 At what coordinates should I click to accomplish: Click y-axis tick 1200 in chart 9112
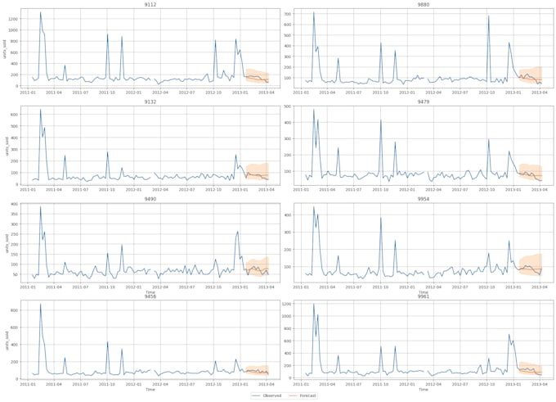[x=13, y=19]
